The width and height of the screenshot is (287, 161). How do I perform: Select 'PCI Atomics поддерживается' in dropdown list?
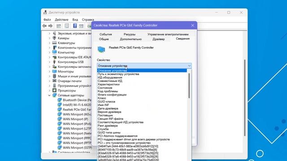(x=142, y=136)
